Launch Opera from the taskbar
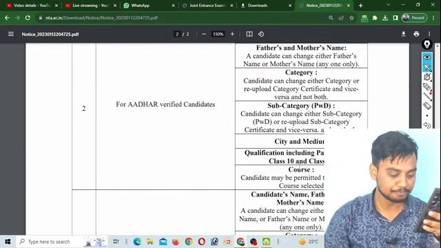This screenshot has height=248, width=441. (202, 242)
